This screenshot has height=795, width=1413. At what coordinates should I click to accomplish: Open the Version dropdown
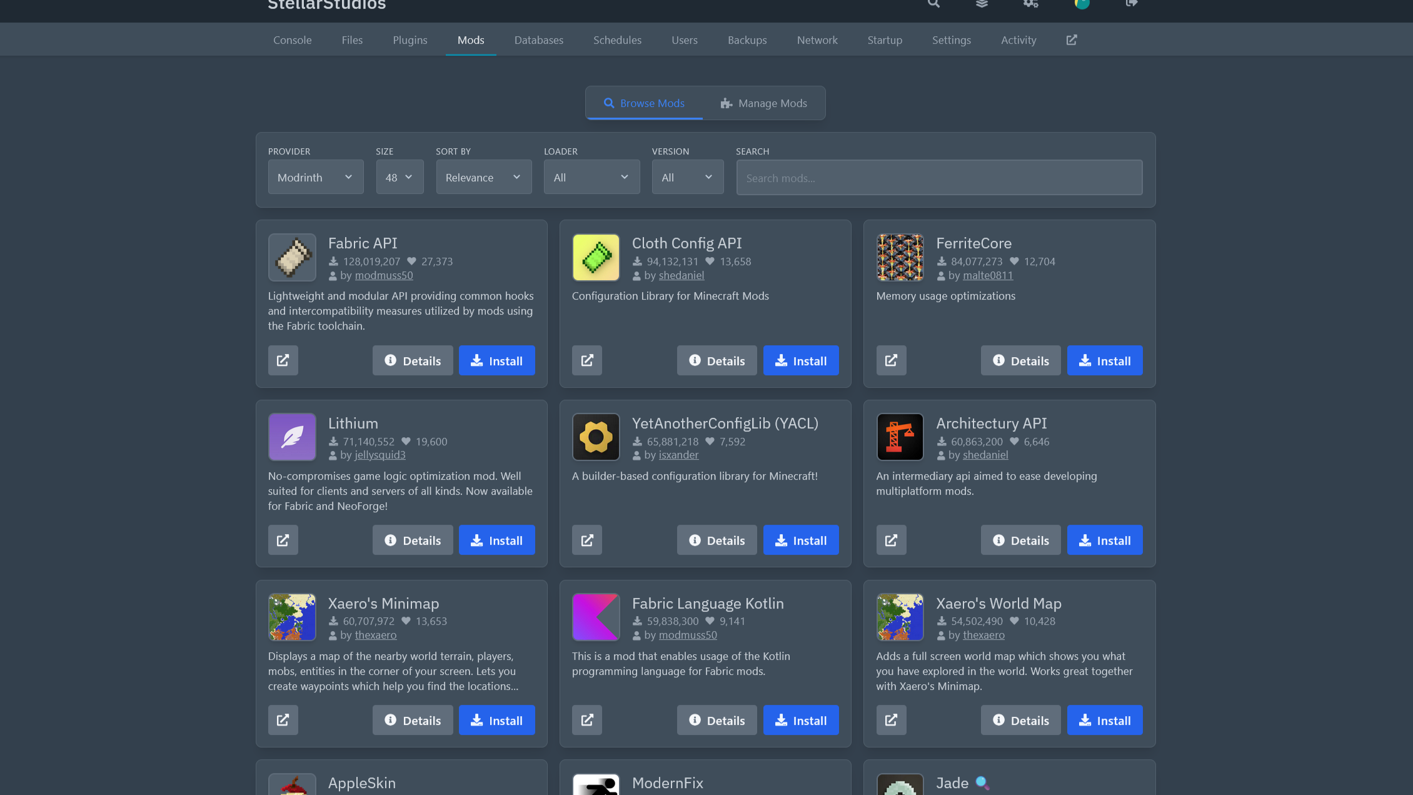687,177
